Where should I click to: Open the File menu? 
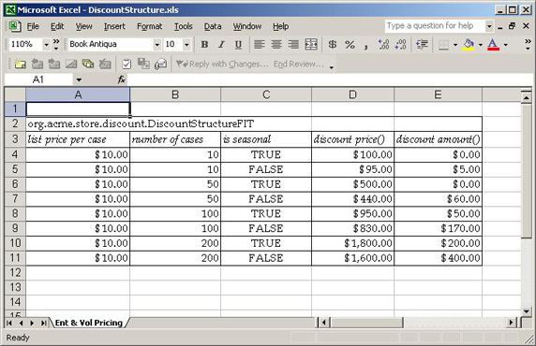click(x=33, y=26)
